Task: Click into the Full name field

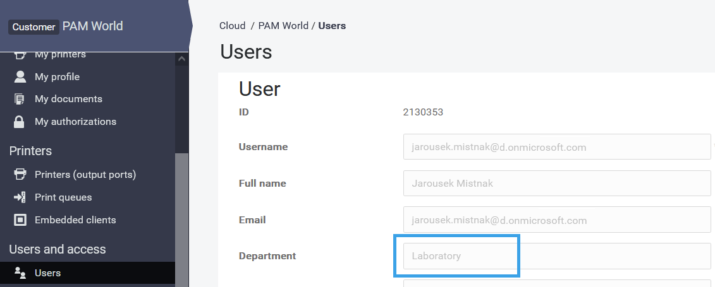Action: (556, 184)
